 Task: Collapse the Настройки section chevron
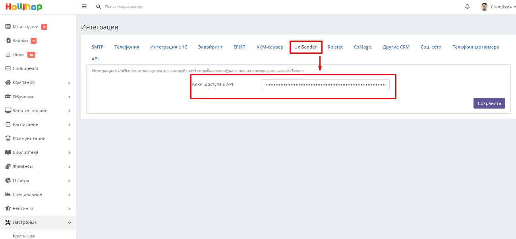(x=69, y=223)
